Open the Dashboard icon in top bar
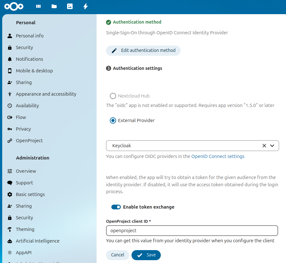The image size is (286, 263). pos(38,6)
